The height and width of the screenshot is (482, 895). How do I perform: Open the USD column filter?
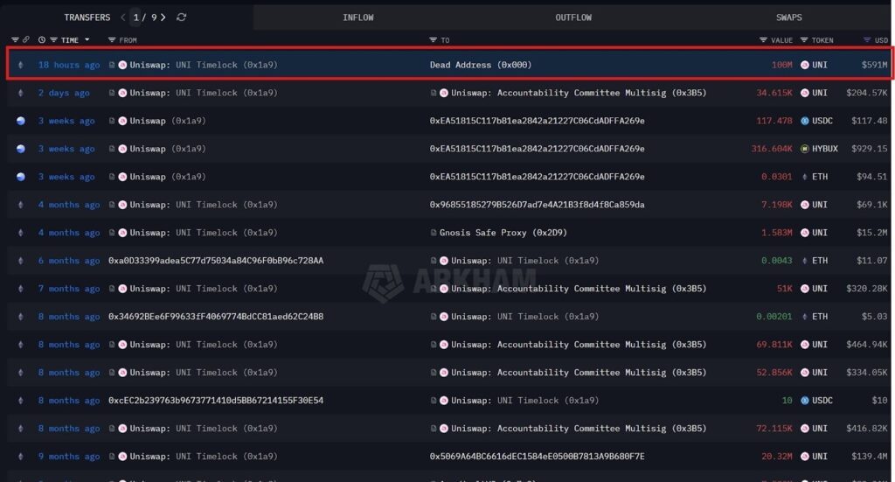(867, 40)
